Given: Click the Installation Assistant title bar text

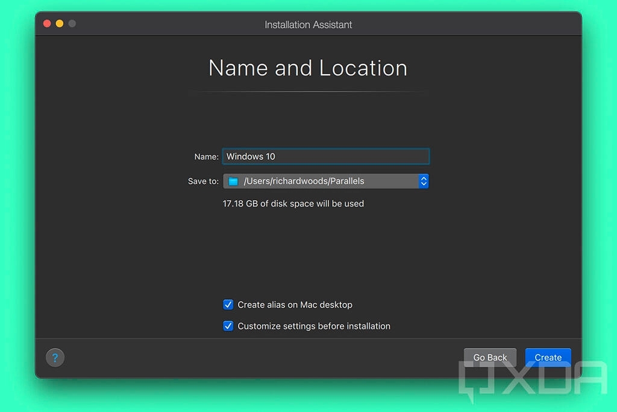Looking at the screenshot, I should (x=308, y=25).
